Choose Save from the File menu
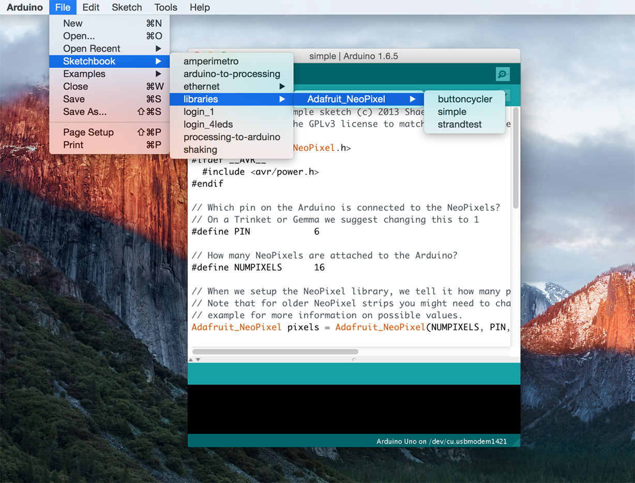Screen dimensions: 635x483 click(110, 99)
